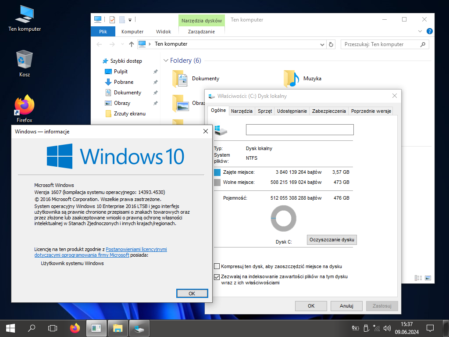Click the Oczyszczanie dysku button
Screen dimensions: 449x337
(332, 240)
